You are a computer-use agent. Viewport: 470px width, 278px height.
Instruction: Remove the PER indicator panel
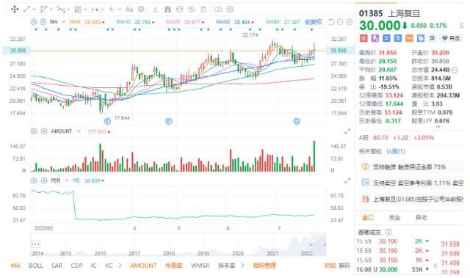point(44,180)
